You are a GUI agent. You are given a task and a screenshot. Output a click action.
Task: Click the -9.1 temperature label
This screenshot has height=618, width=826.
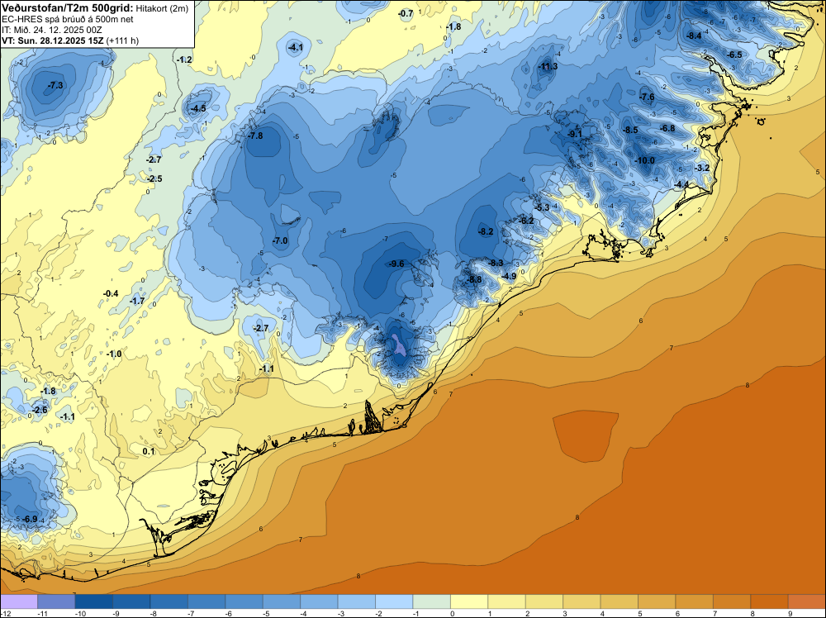[x=575, y=135]
